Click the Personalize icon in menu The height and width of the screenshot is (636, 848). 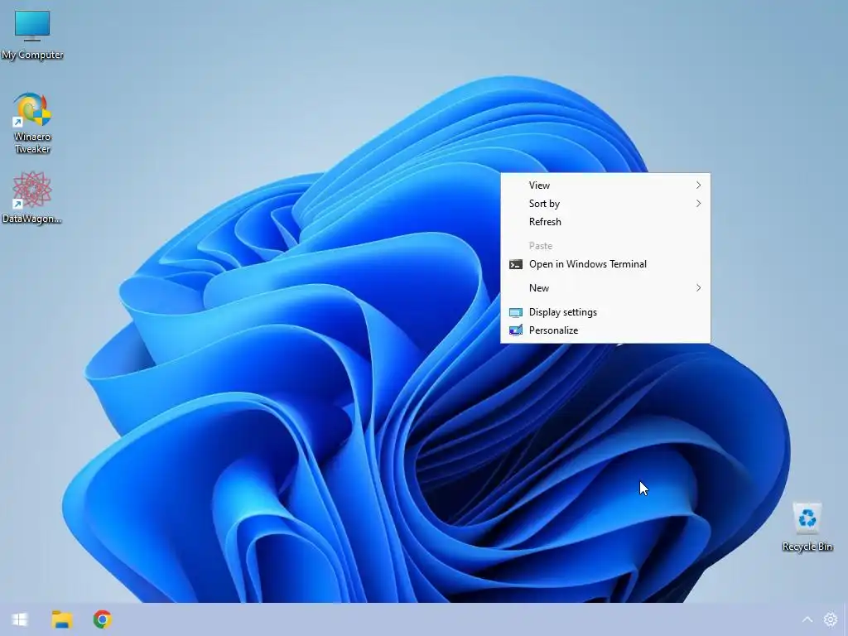516,330
